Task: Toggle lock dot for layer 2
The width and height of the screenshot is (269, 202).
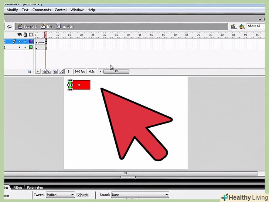Action: click(25, 41)
